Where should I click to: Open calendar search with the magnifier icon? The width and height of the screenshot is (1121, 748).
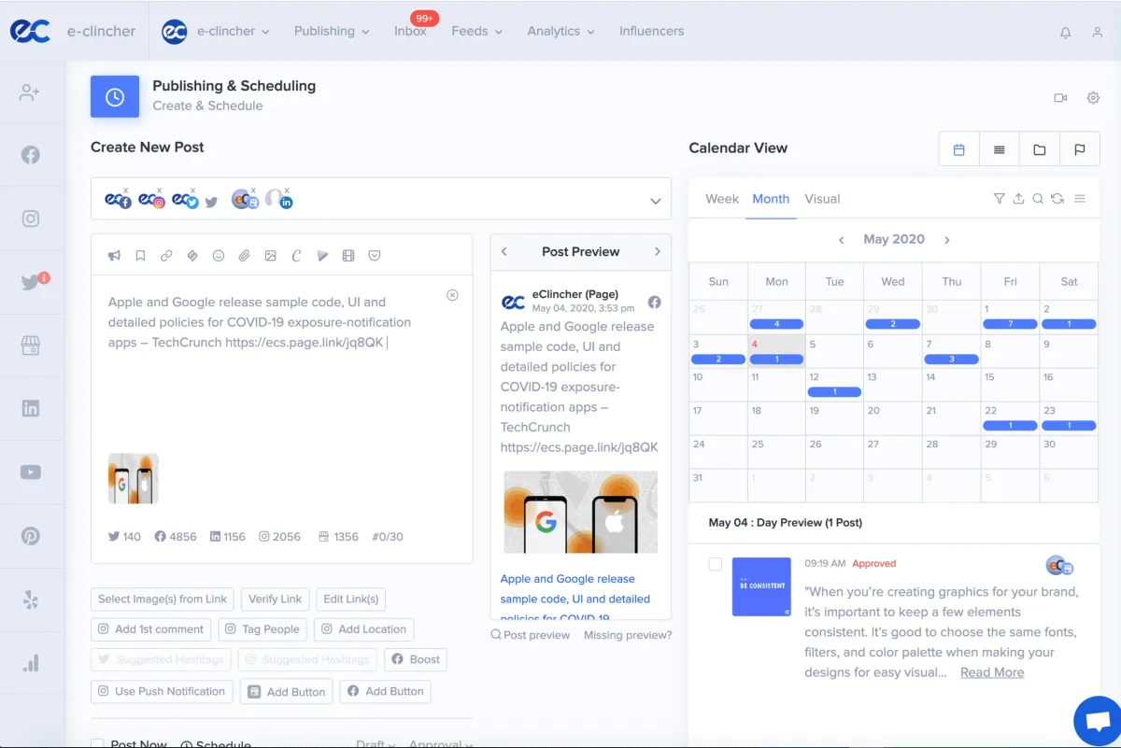1038,198
